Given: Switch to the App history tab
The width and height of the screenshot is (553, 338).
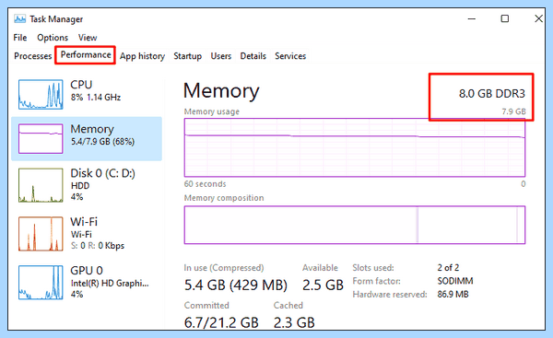Looking at the screenshot, I should point(142,56).
